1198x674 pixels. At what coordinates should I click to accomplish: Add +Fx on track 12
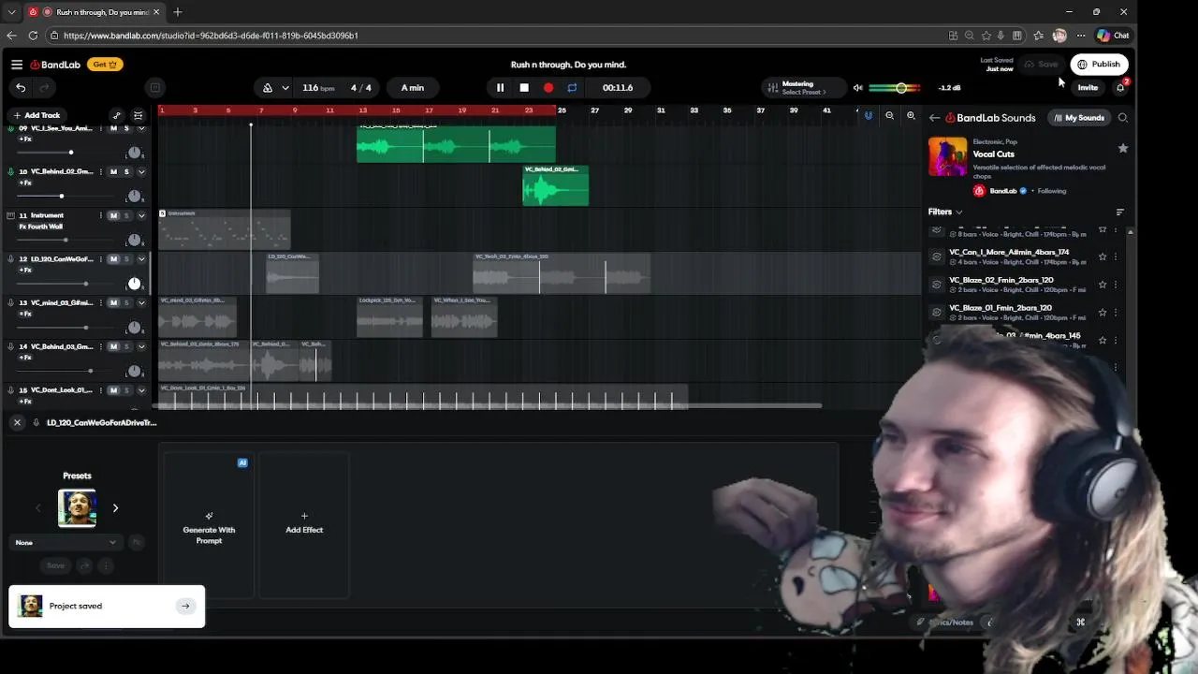pos(25,270)
